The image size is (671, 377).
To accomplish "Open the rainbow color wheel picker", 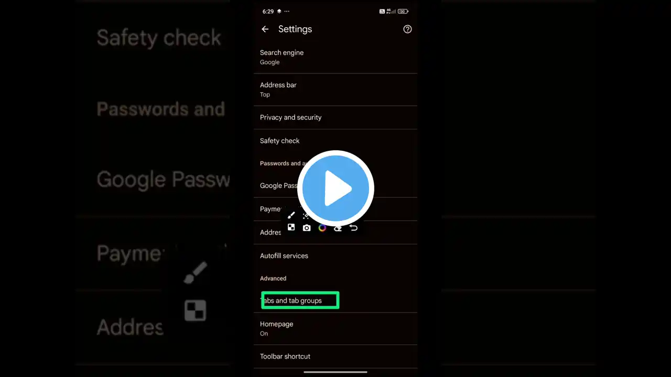I will click(x=322, y=228).
